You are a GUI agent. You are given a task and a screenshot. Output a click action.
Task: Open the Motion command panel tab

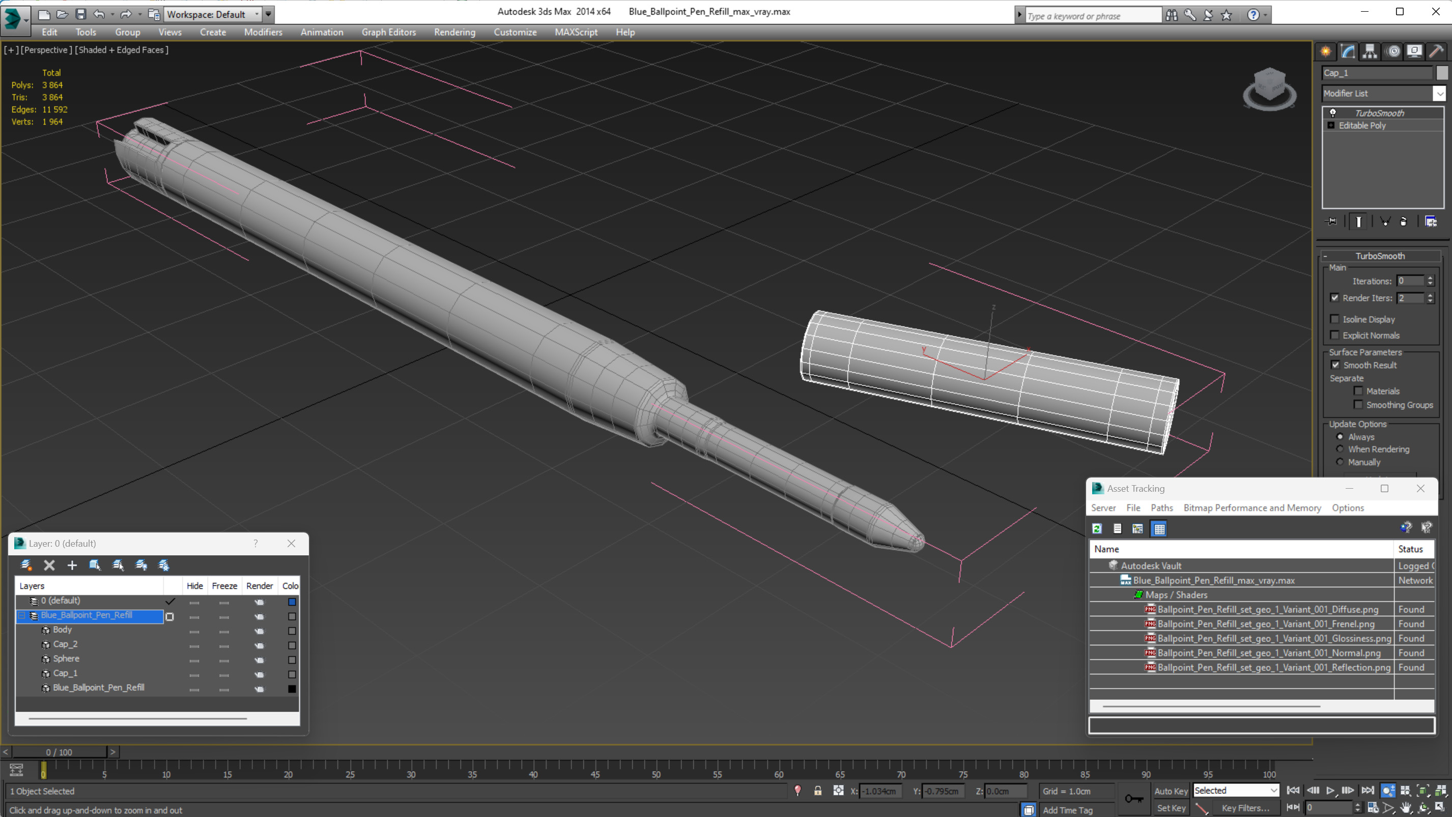coord(1393,52)
